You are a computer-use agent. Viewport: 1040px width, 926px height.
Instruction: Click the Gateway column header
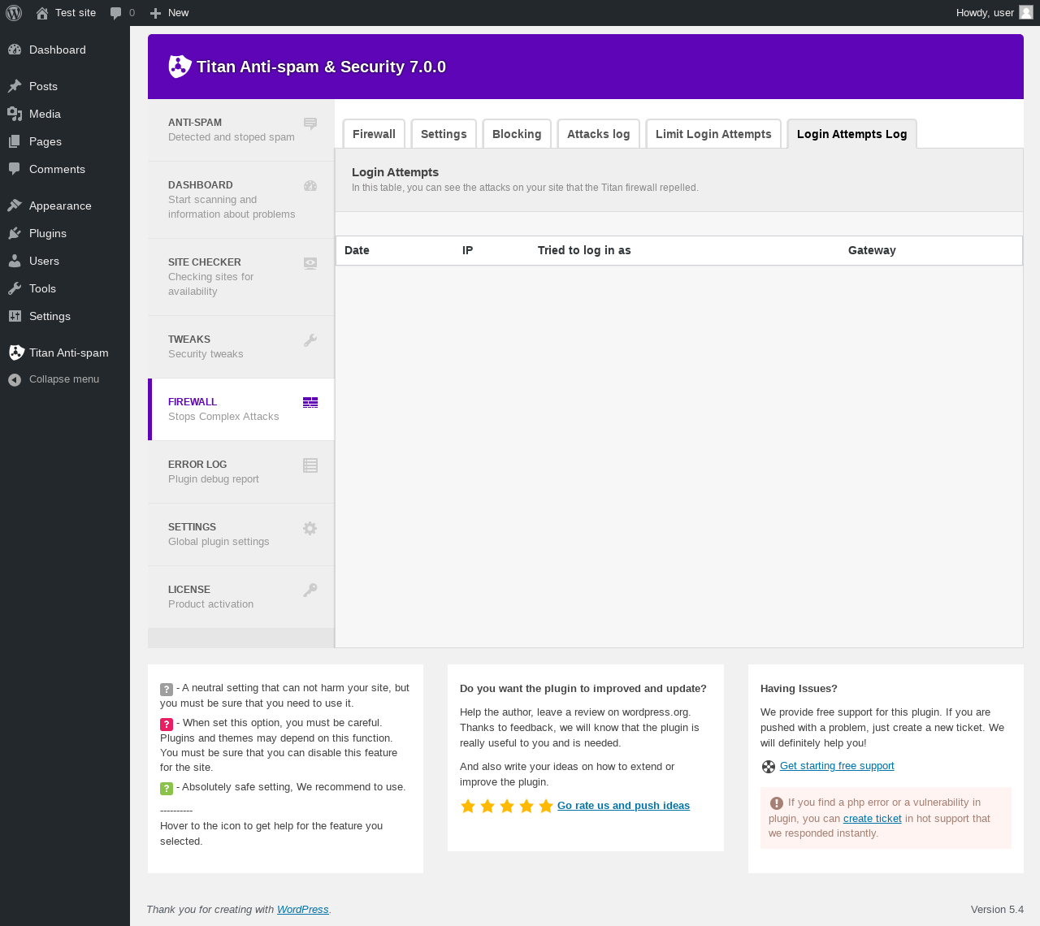872,250
